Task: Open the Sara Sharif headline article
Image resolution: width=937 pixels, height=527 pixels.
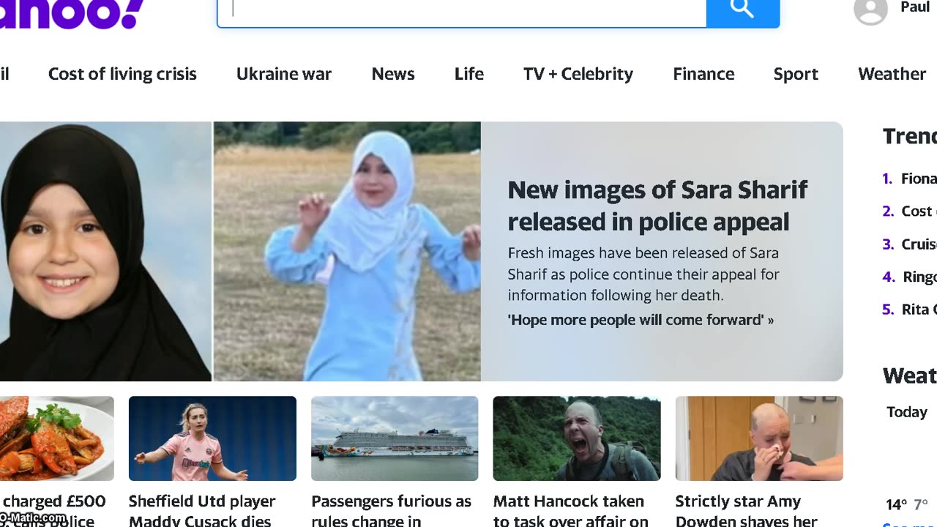Action: point(657,206)
